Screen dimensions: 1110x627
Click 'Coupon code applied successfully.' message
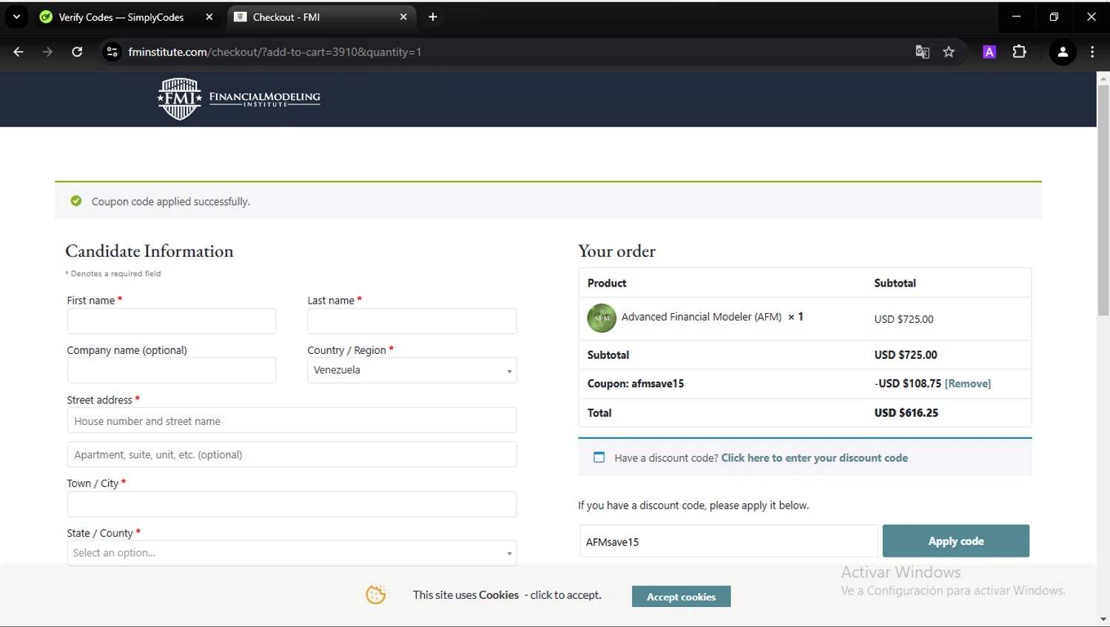[x=171, y=201]
